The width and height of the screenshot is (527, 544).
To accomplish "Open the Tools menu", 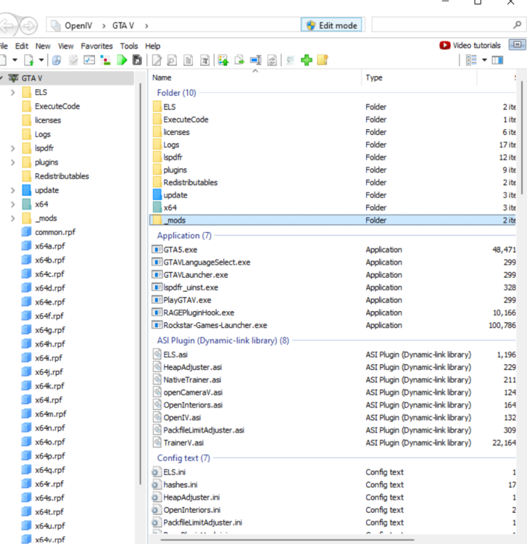I will (129, 46).
